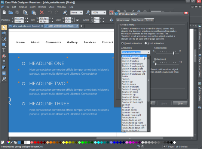The height and width of the screenshot is (149, 202).
Task: Click the red Delete X icon
Action: 42,12
